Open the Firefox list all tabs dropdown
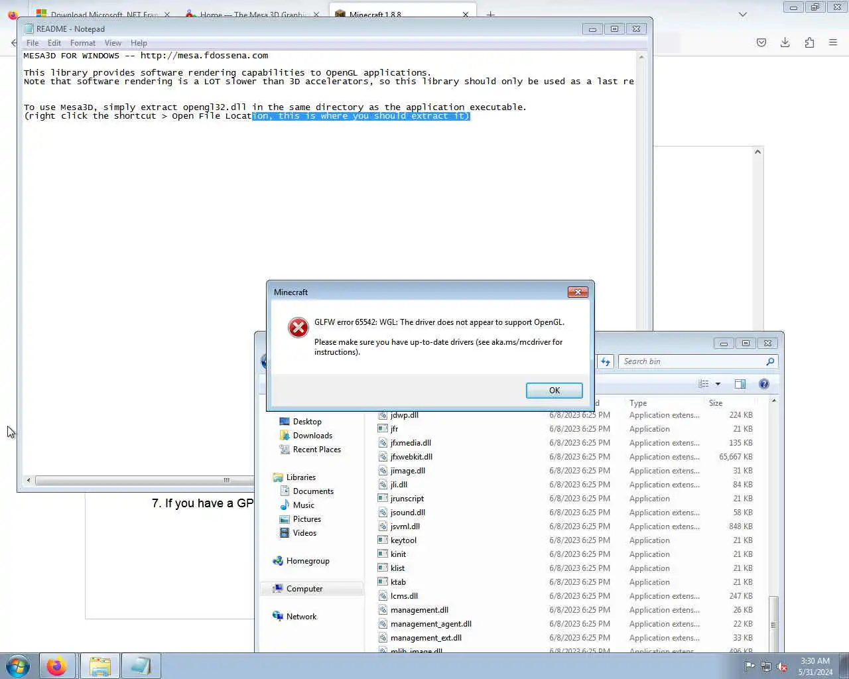The width and height of the screenshot is (849, 679). [743, 14]
